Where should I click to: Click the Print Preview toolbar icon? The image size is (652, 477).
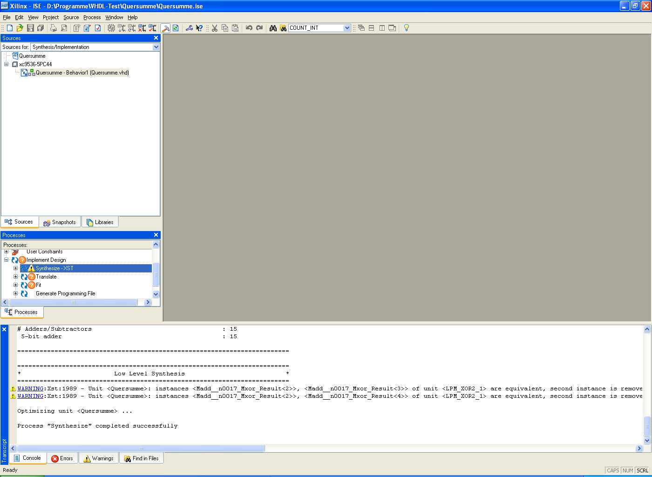(64, 28)
